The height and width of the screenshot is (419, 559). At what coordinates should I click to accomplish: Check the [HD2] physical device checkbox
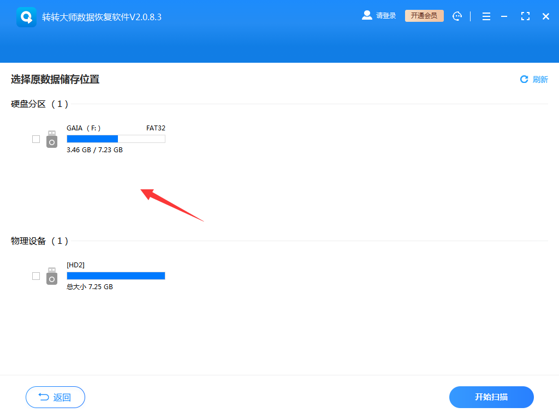coord(36,276)
